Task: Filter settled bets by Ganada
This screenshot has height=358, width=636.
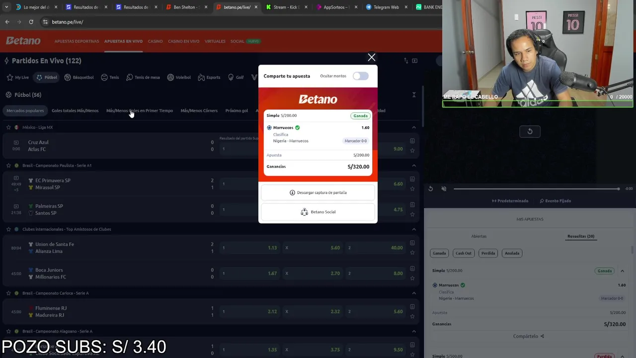Action: click(x=439, y=253)
